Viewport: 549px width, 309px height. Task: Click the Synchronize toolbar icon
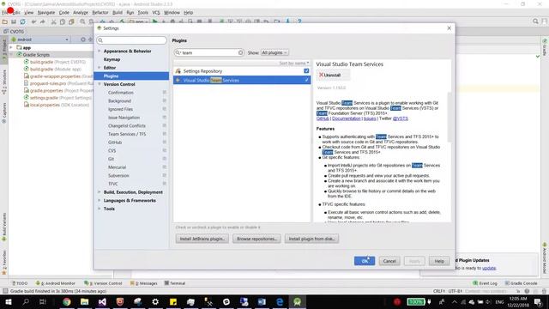point(22,21)
